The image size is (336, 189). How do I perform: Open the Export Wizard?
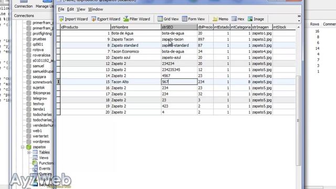[x=106, y=19]
